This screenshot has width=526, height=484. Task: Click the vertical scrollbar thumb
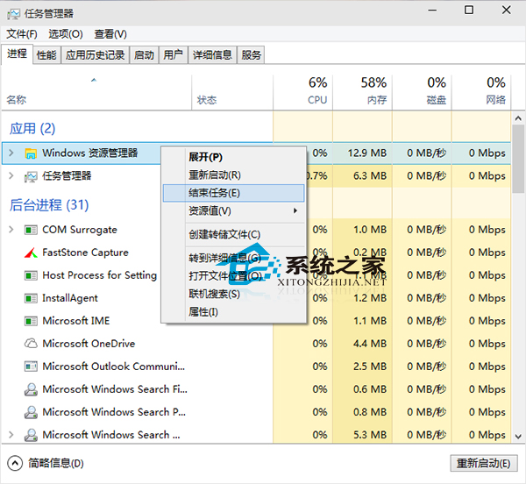[x=518, y=159]
